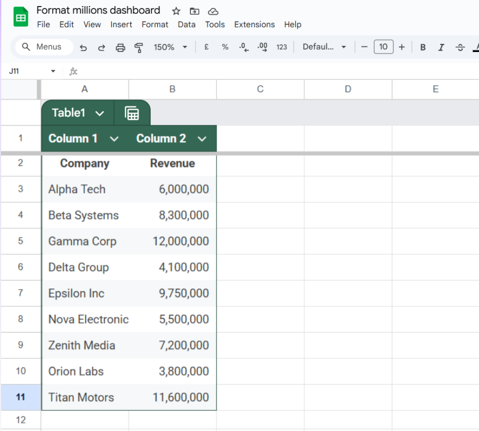This screenshot has width=479, height=431.
Task: Click the table view icon next to Table1
Action: click(x=132, y=112)
